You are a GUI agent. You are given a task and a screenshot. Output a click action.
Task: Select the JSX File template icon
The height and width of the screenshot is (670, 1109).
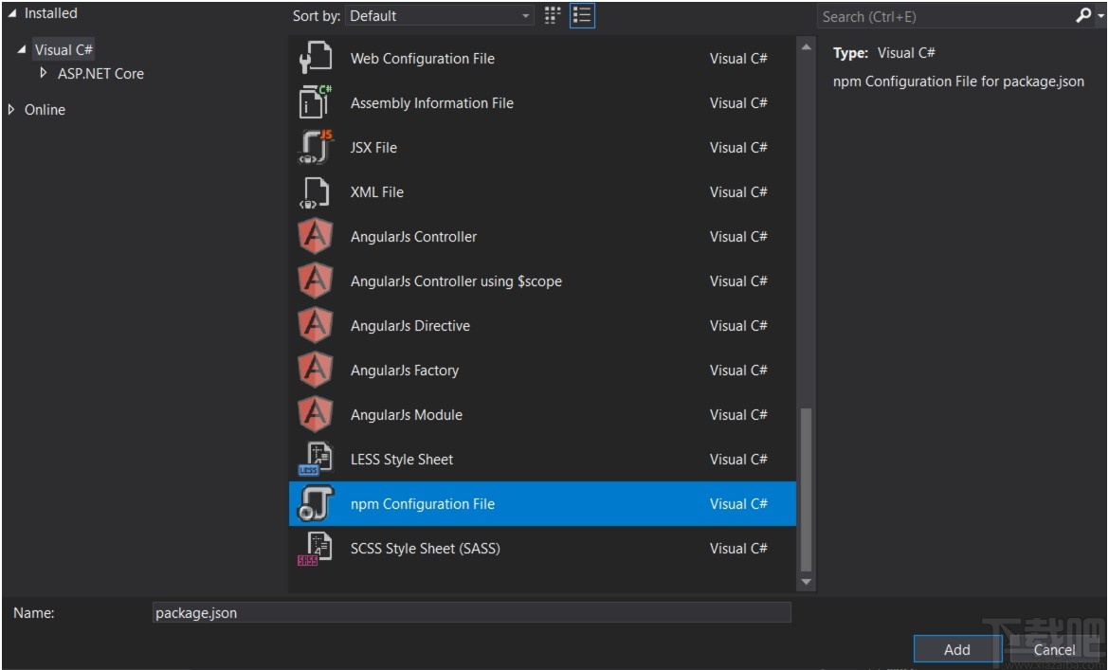tap(314, 147)
